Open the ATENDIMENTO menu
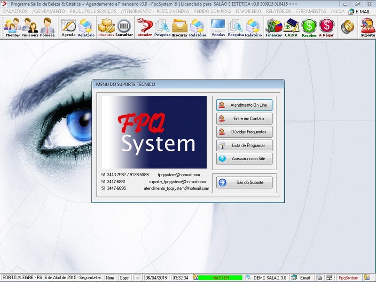376x282 pixels. point(136,11)
